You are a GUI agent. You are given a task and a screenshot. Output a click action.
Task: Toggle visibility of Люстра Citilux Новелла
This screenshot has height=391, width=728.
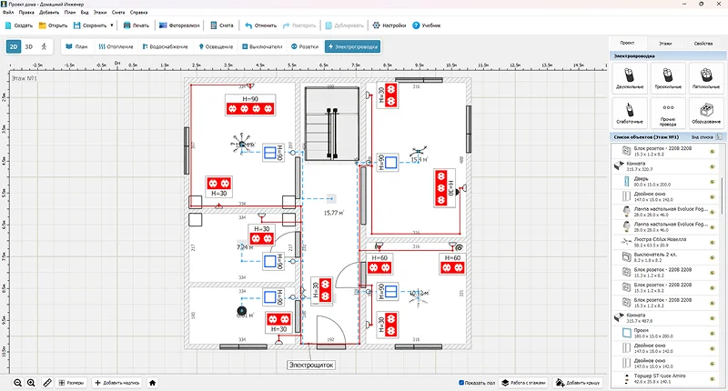click(713, 243)
